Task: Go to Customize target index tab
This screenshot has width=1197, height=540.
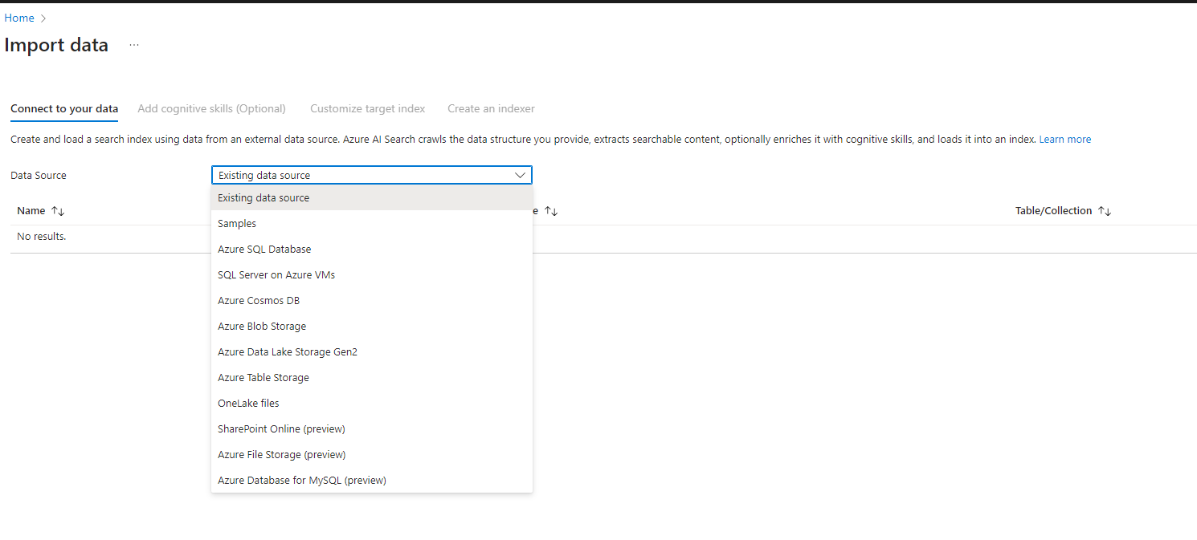Action: [x=368, y=108]
